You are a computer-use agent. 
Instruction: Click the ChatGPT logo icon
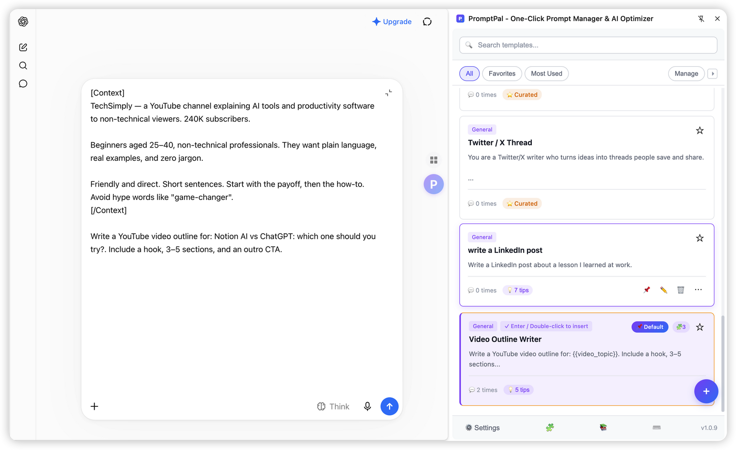pos(23,22)
